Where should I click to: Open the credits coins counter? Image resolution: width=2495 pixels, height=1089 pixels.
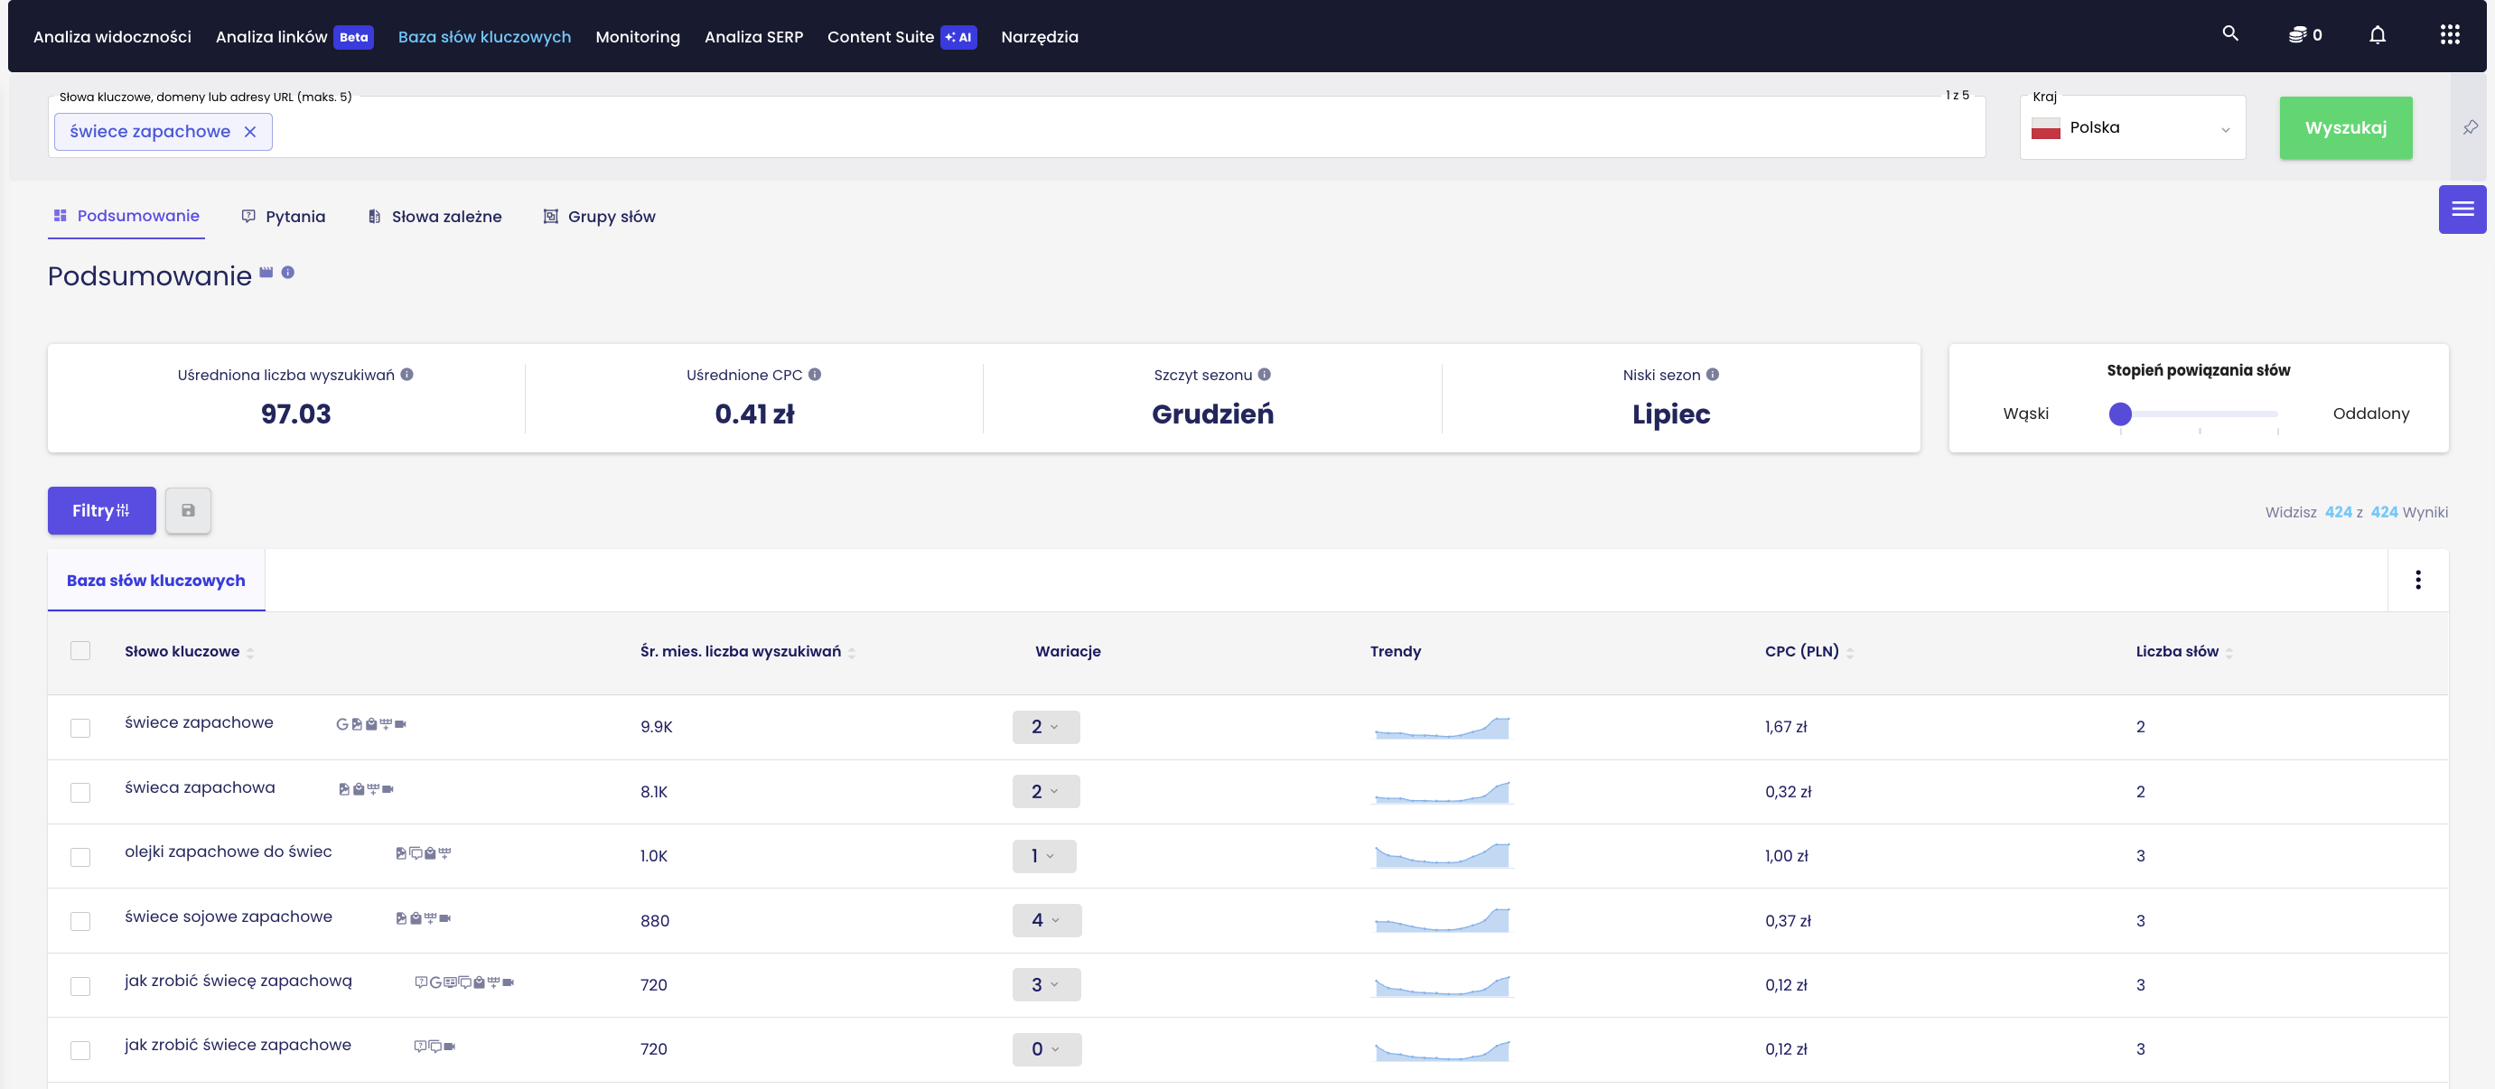(x=2304, y=36)
